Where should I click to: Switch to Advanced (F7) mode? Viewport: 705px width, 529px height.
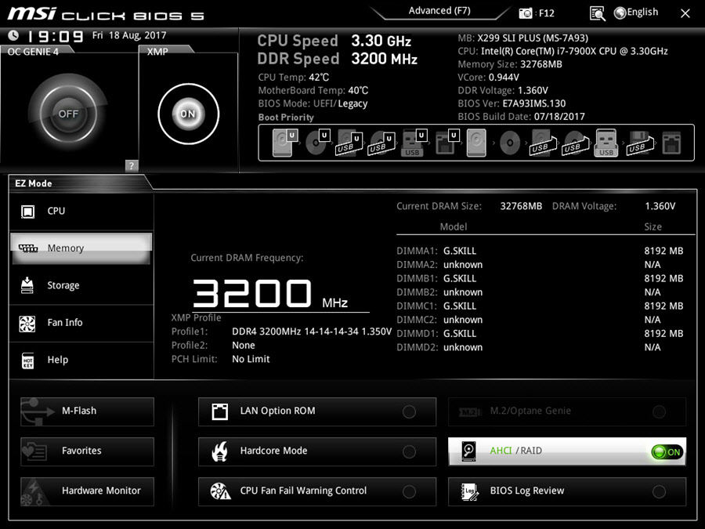point(440,11)
